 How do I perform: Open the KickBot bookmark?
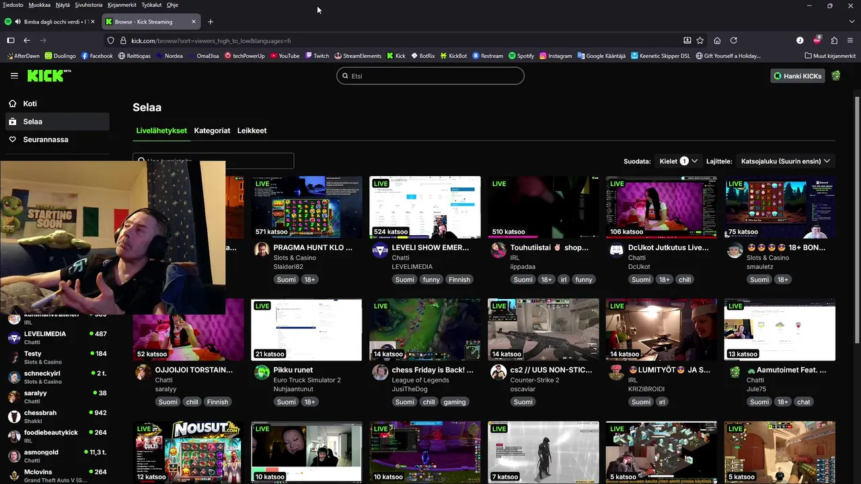[x=453, y=56]
